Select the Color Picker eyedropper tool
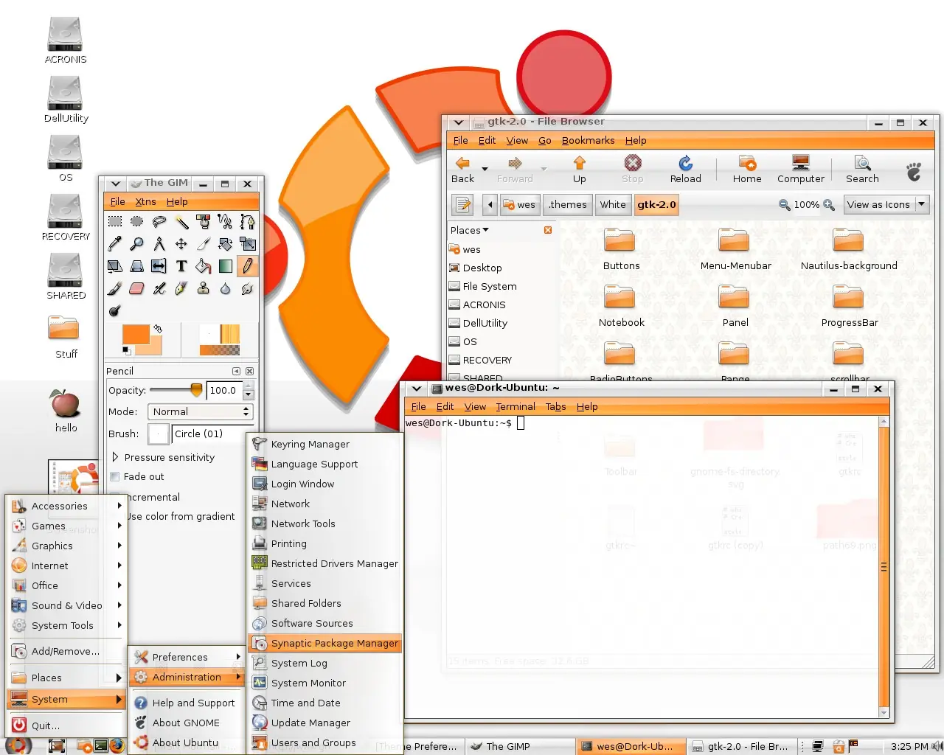Screen dimensions: 944x755 115,243
